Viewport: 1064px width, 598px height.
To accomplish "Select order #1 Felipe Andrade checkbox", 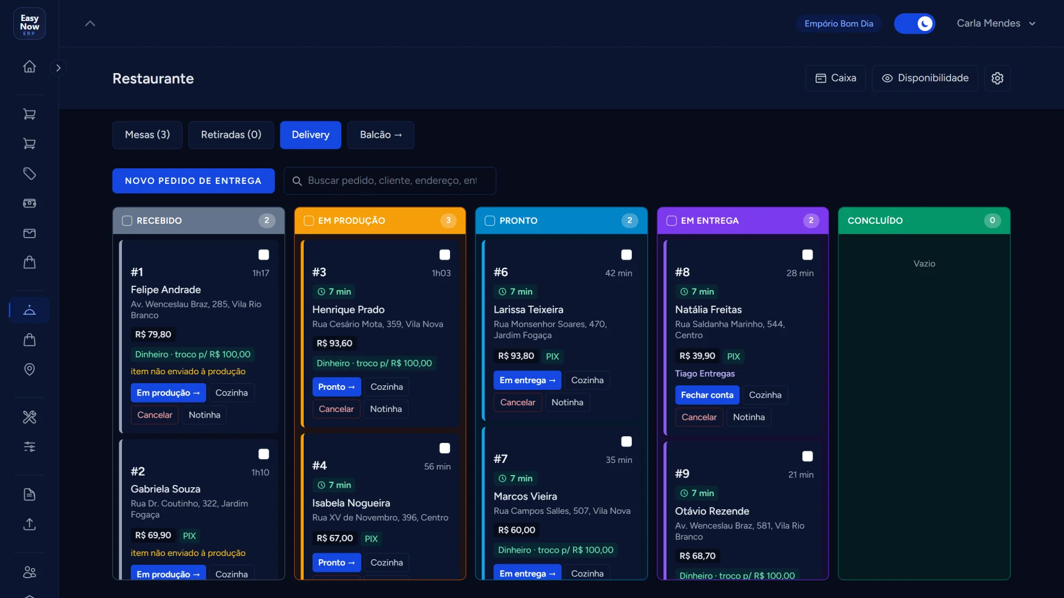I will [x=264, y=255].
